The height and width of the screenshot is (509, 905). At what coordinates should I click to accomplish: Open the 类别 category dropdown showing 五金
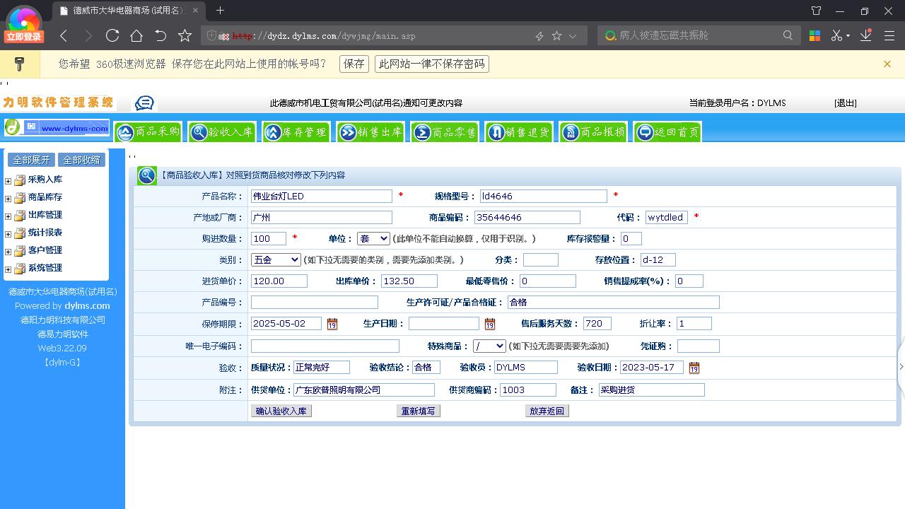pyautogui.click(x=275, y=260)
